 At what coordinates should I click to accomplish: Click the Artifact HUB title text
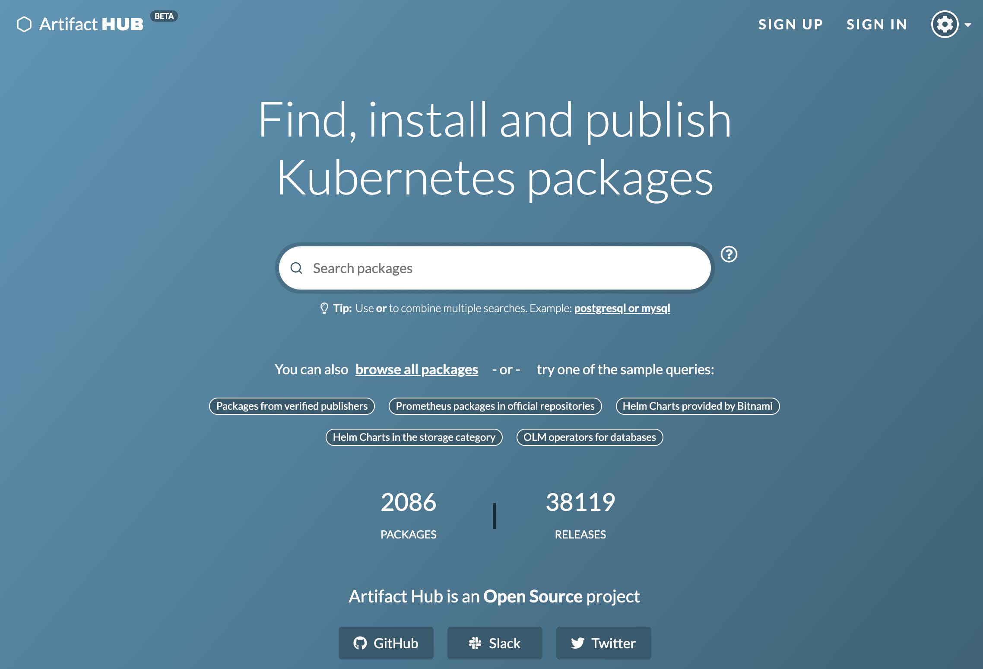[x=91, y=24]
